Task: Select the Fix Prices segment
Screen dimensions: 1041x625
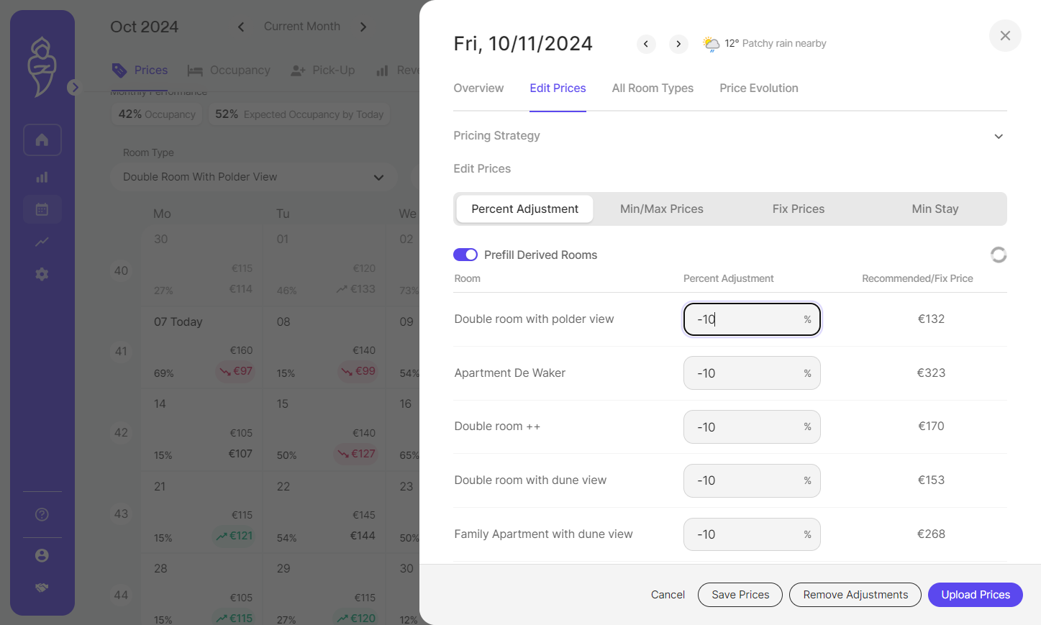Action: pos(799,209)
